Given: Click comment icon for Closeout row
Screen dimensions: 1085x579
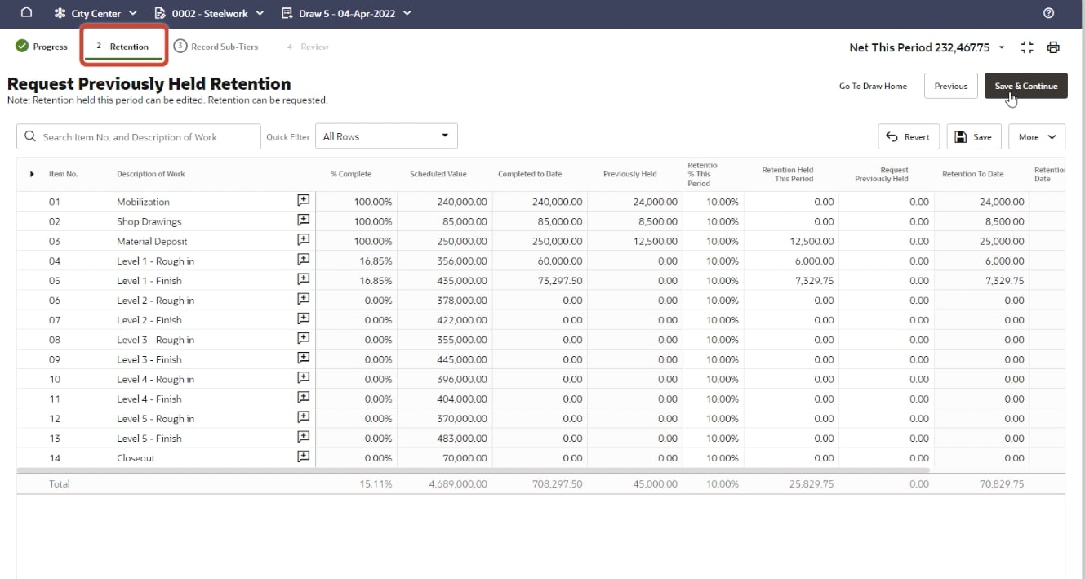Looking at the screenshot, I should pos(303,457).
